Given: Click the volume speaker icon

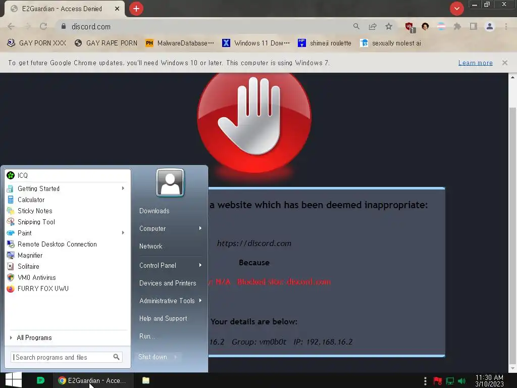Looking at the screenshot, I should pyautogui.click(x=462, y=381).
